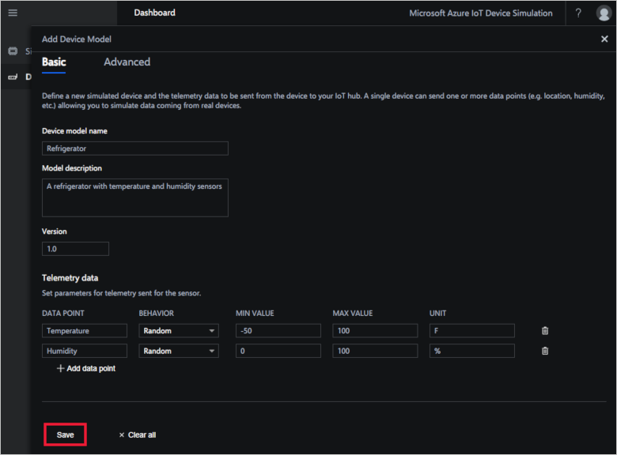
Task: Switch to the Basic tab
Action: [x=54, y=62]
